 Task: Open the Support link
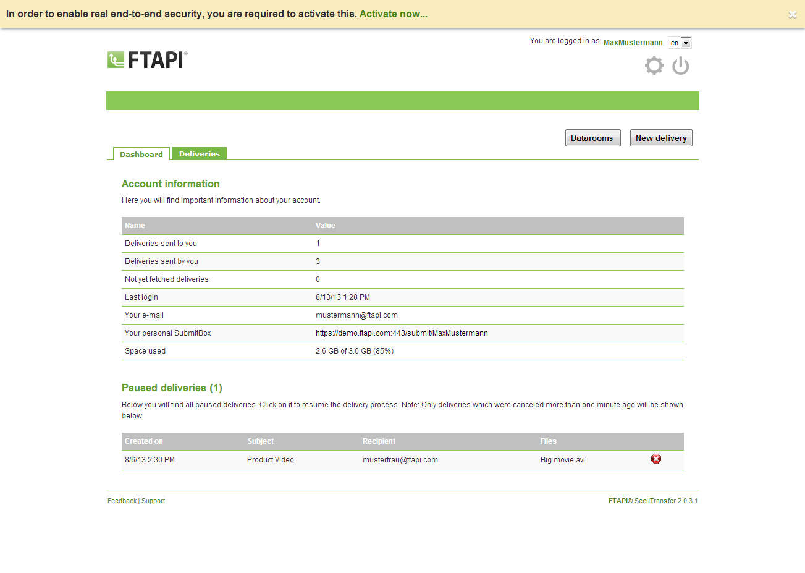[x=153, y=501]
